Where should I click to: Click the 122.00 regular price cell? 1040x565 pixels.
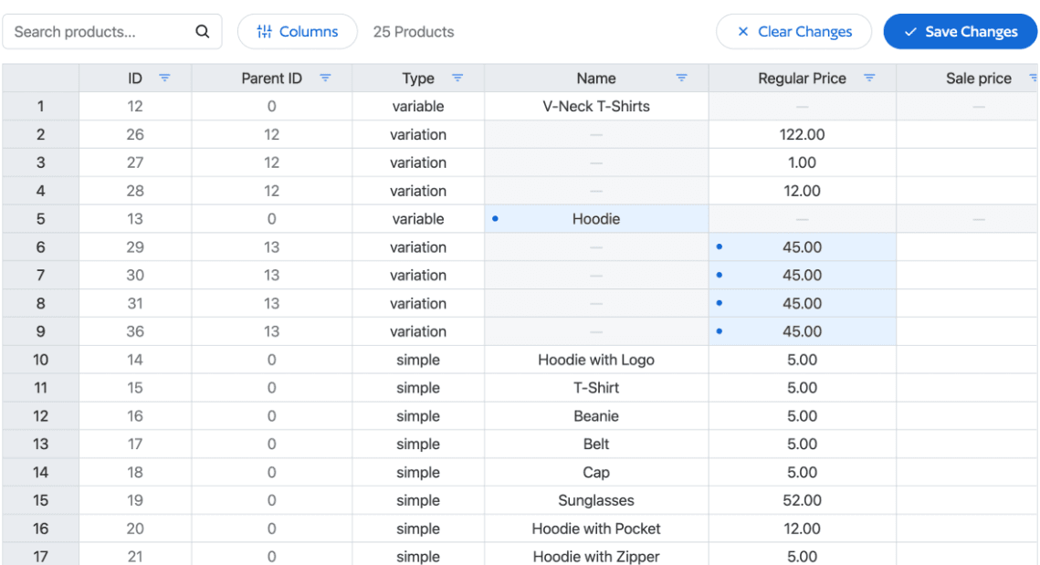tap(802, 135)
